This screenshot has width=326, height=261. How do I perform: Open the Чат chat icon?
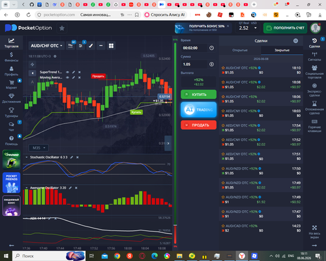11,127
